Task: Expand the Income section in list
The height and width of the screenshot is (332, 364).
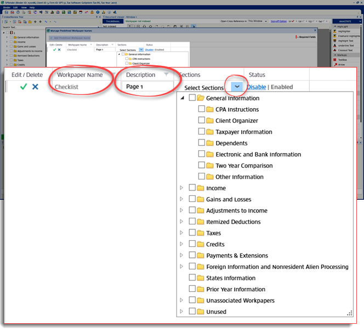Action: pos(181,188)
